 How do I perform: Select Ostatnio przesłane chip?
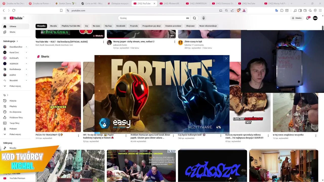(x=173, y=26)
